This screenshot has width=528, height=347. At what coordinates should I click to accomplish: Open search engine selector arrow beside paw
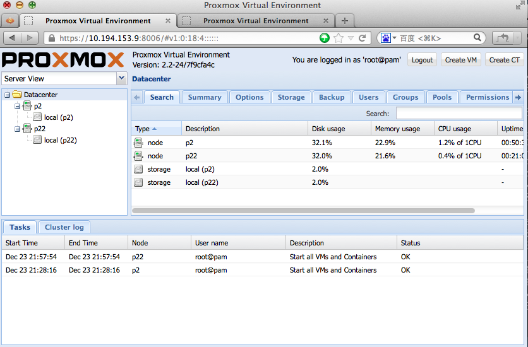[394, 38]
